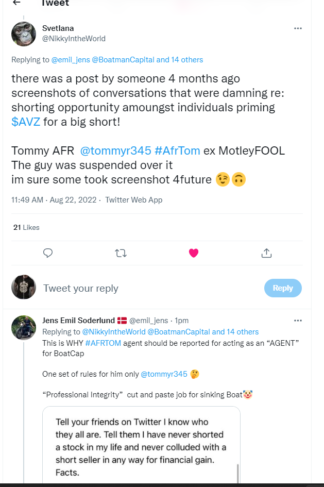Open Jens Emil Soderlund's avatar
Image resolution: width=324 pixels, height=487 pixels.
click(x=24, y=328)
